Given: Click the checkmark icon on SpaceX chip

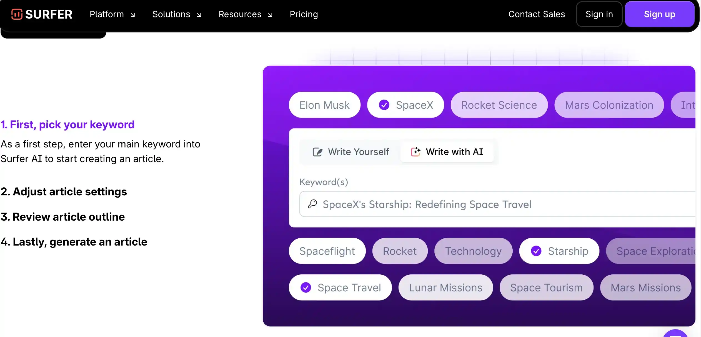Looking at the screenshot, I should click(384, 105).
